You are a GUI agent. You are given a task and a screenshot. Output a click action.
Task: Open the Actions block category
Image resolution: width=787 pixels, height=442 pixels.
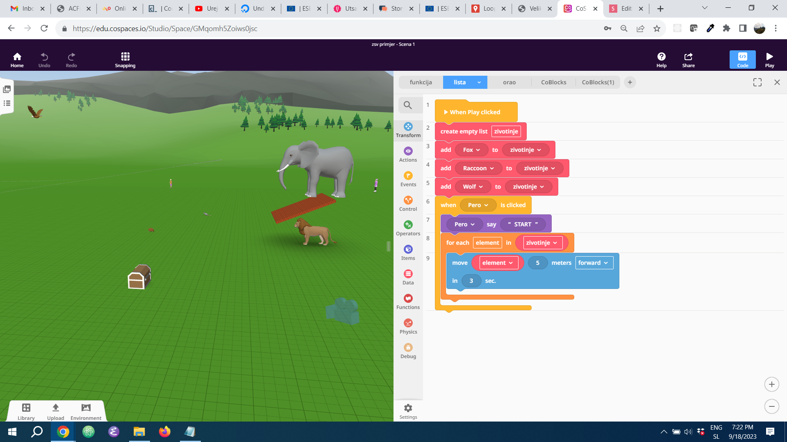point(408,155)
